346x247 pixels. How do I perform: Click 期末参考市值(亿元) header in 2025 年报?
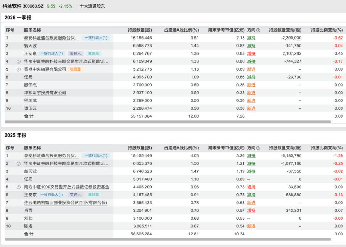226,148
